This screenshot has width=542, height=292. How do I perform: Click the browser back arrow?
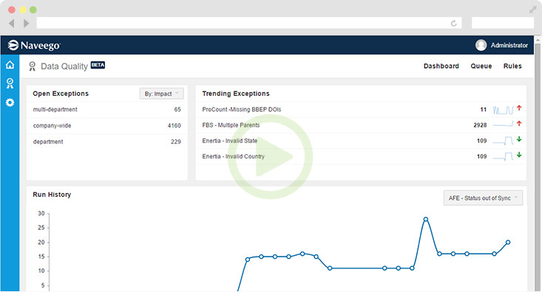tap(12, 24)
